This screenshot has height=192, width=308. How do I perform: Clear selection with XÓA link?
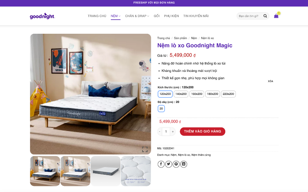[271, 81]
